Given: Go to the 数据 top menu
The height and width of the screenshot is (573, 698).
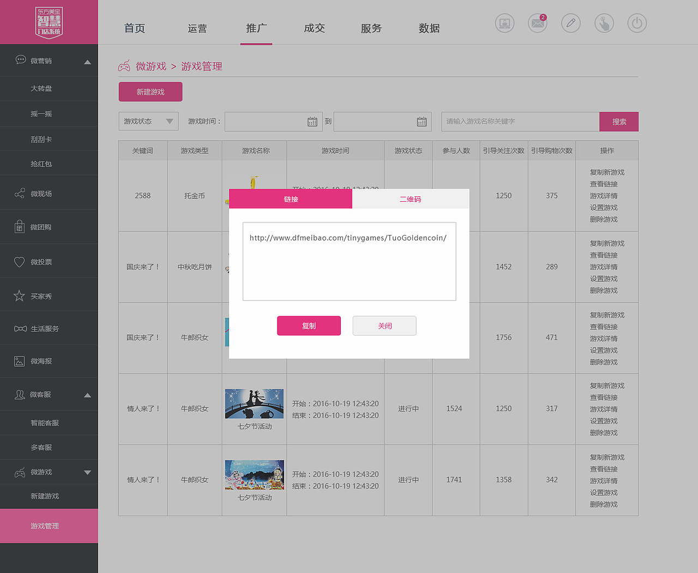Looking at the screenshot, I should (x=429, y=28).
